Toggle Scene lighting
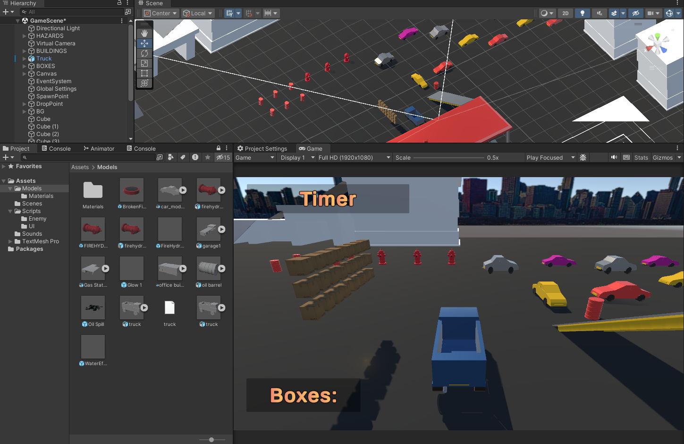 coord(583,13)
